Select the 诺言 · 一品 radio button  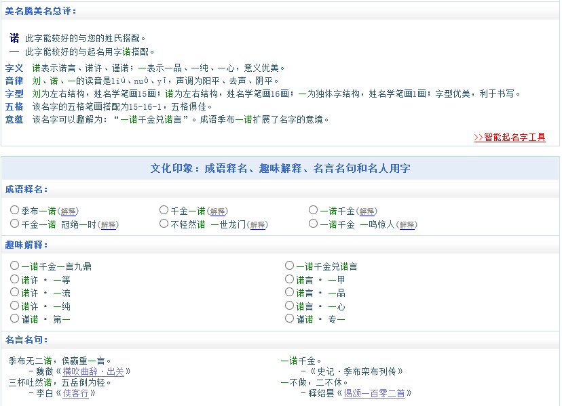[290, 292]
